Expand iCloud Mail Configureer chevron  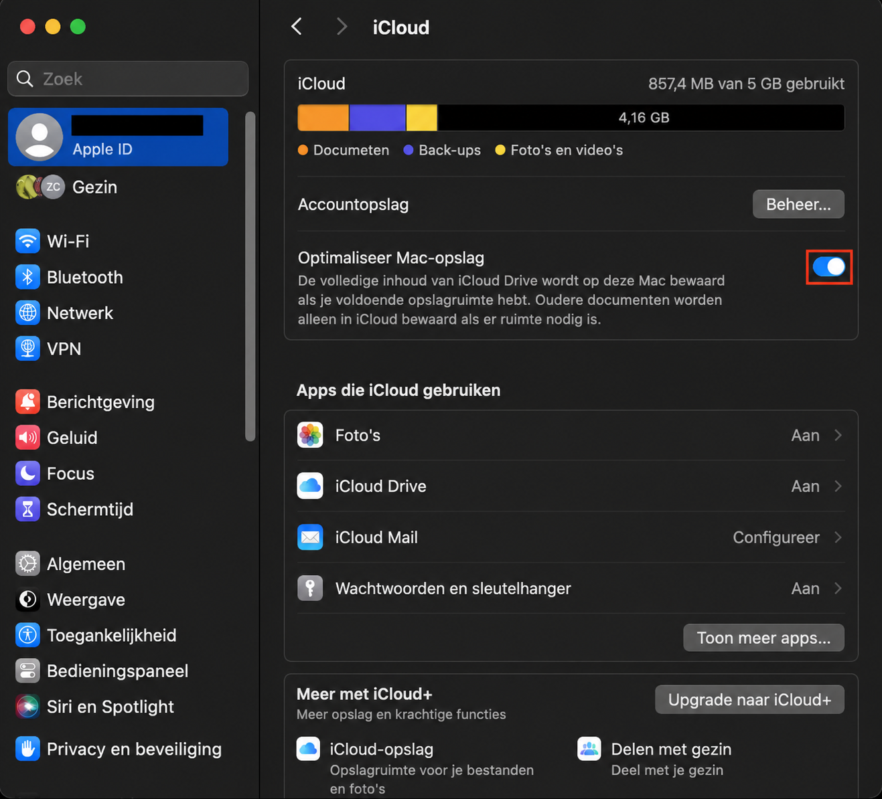tap(838, 537)
